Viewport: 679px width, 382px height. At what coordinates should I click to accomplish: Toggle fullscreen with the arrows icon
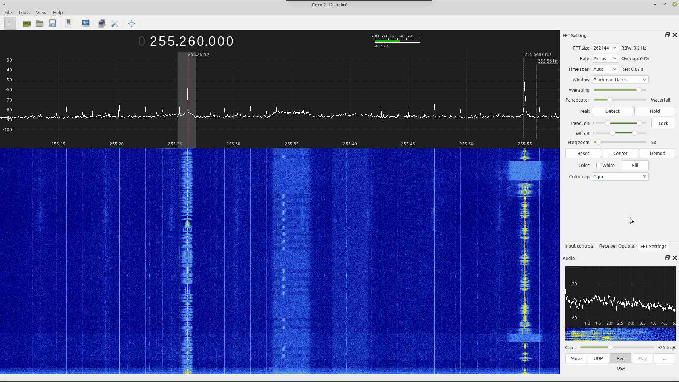pos(132,24)
